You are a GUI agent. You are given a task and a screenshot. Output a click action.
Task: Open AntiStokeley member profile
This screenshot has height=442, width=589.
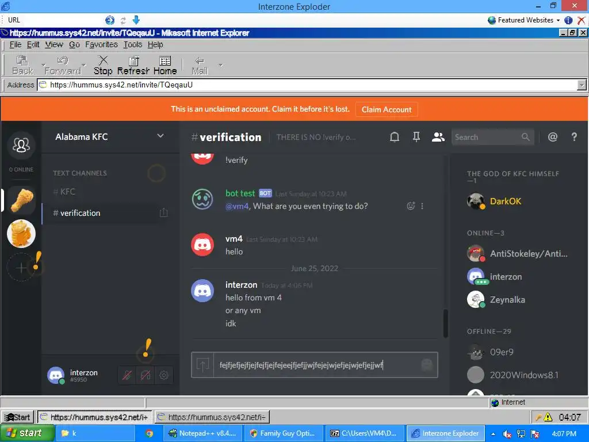pos(518,254)
